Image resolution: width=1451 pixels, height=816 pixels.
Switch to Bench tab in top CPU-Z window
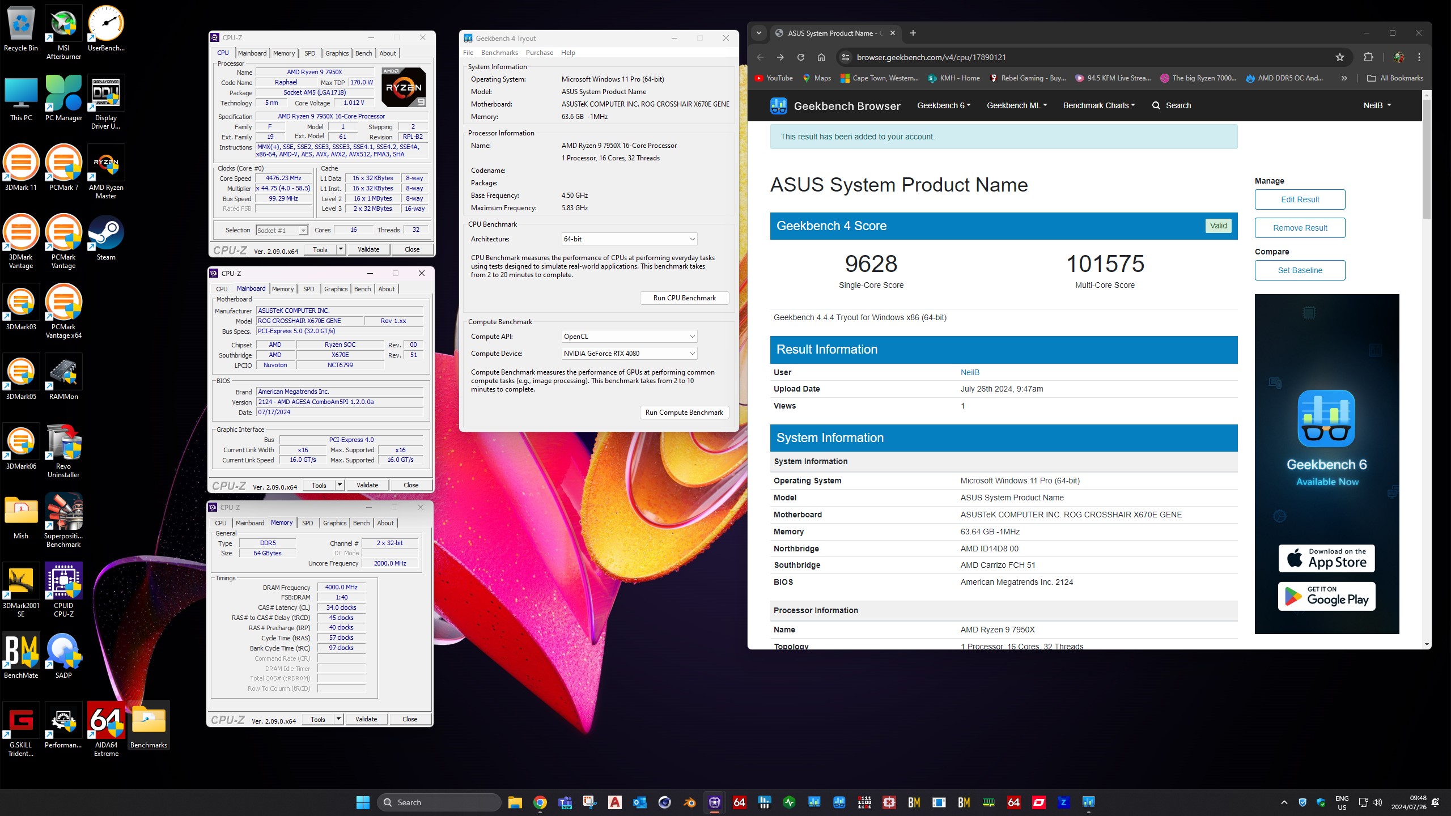click(363, 53)
